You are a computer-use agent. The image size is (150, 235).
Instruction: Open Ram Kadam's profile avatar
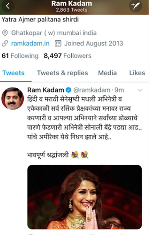[12, 98]
